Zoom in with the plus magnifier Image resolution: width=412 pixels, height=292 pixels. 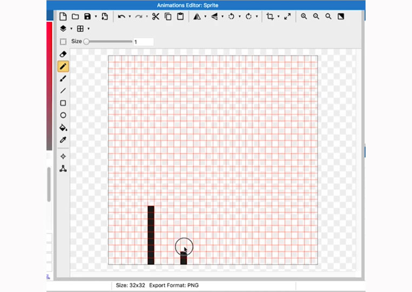tap(304, 17)
